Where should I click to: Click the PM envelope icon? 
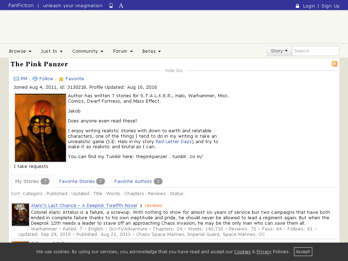[16, 79]
